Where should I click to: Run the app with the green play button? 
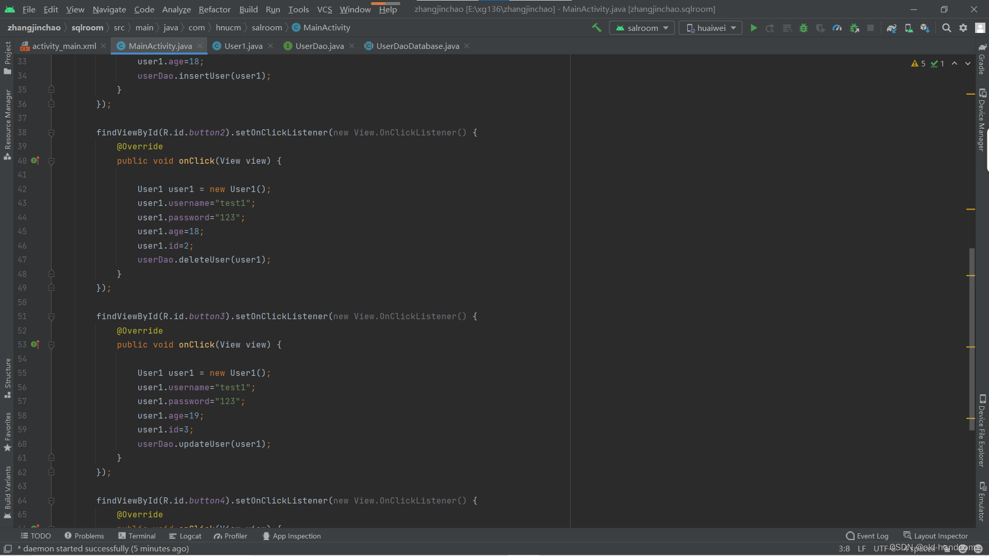pyautogui.click(x=754, y=28)
